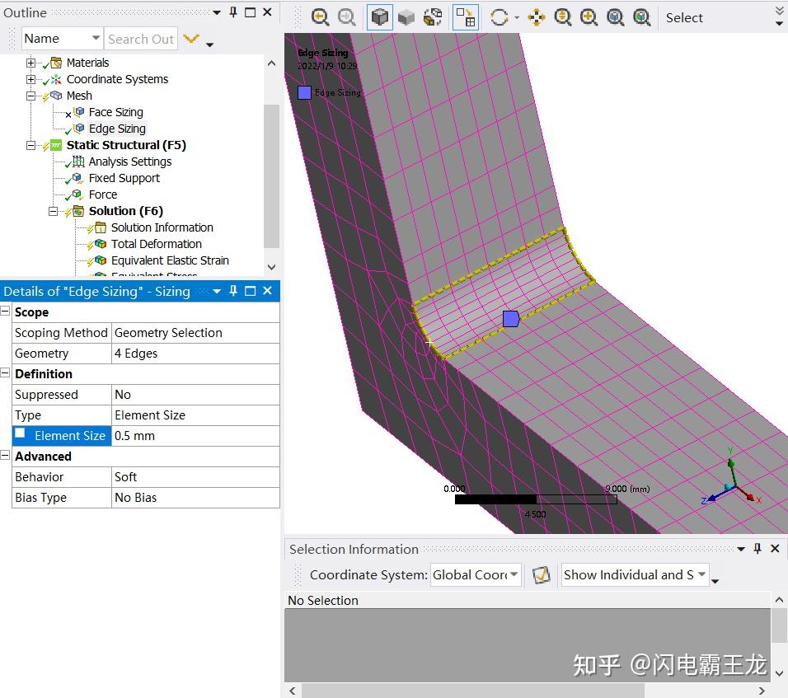Pin the Details of Edge Sizing panel
Image resolution: width=788 pixels, height=698 pixels.
pos(233,291)
